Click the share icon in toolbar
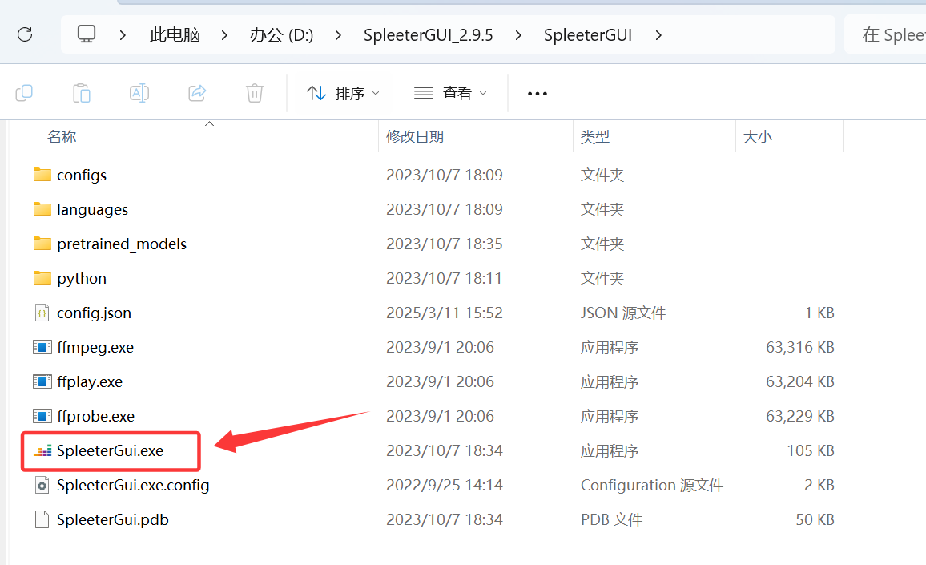 click(x=197, y=93)
